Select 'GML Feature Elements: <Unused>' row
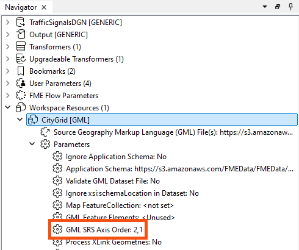 click(120, 217)
